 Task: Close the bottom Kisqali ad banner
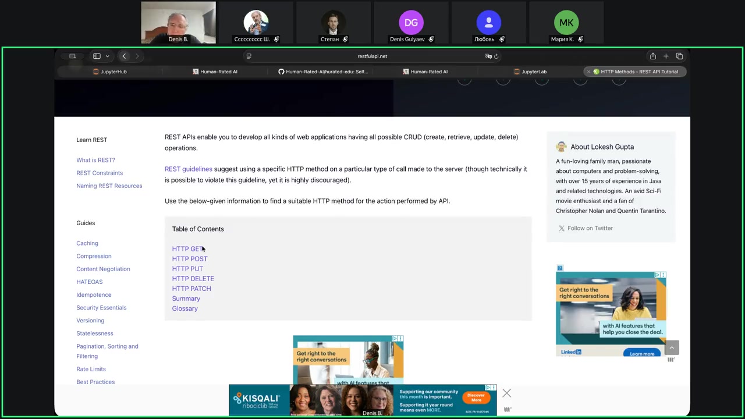coord(506,393)
